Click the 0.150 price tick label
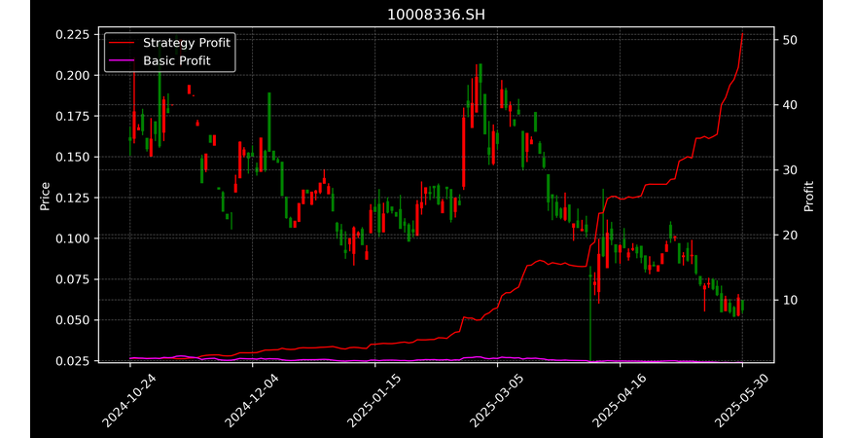Viewport: 854px width, 438px height. [72, 157]
